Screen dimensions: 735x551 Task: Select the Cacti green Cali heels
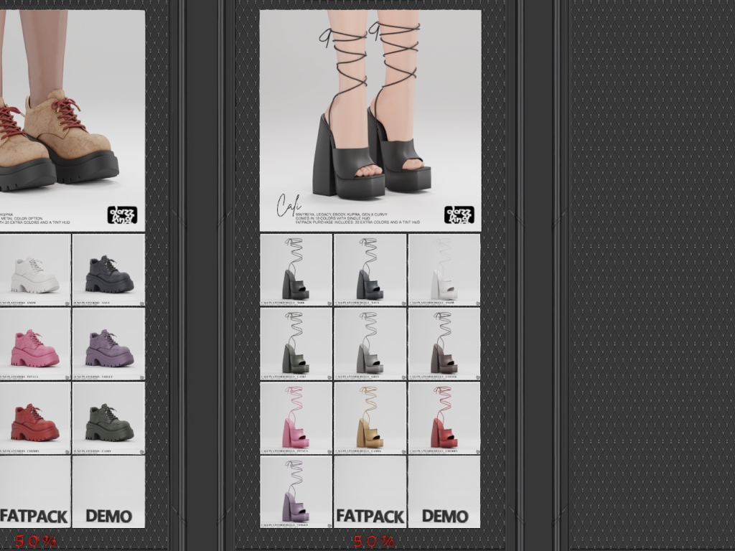point(296,344)
